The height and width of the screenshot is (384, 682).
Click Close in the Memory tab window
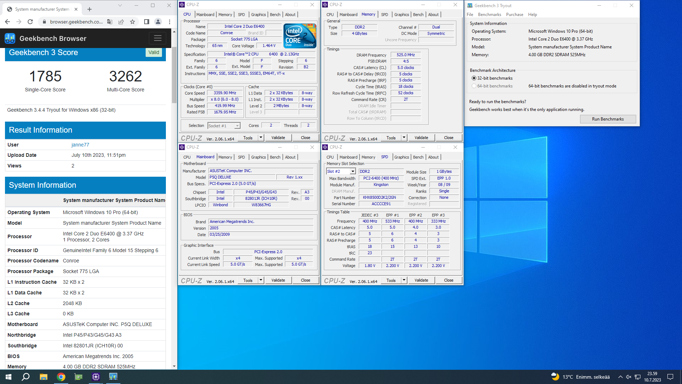[x=449, y=138]
